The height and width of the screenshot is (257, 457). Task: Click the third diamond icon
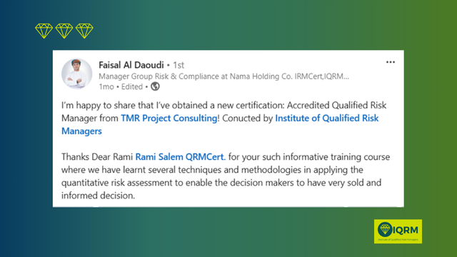coord(84,31)
